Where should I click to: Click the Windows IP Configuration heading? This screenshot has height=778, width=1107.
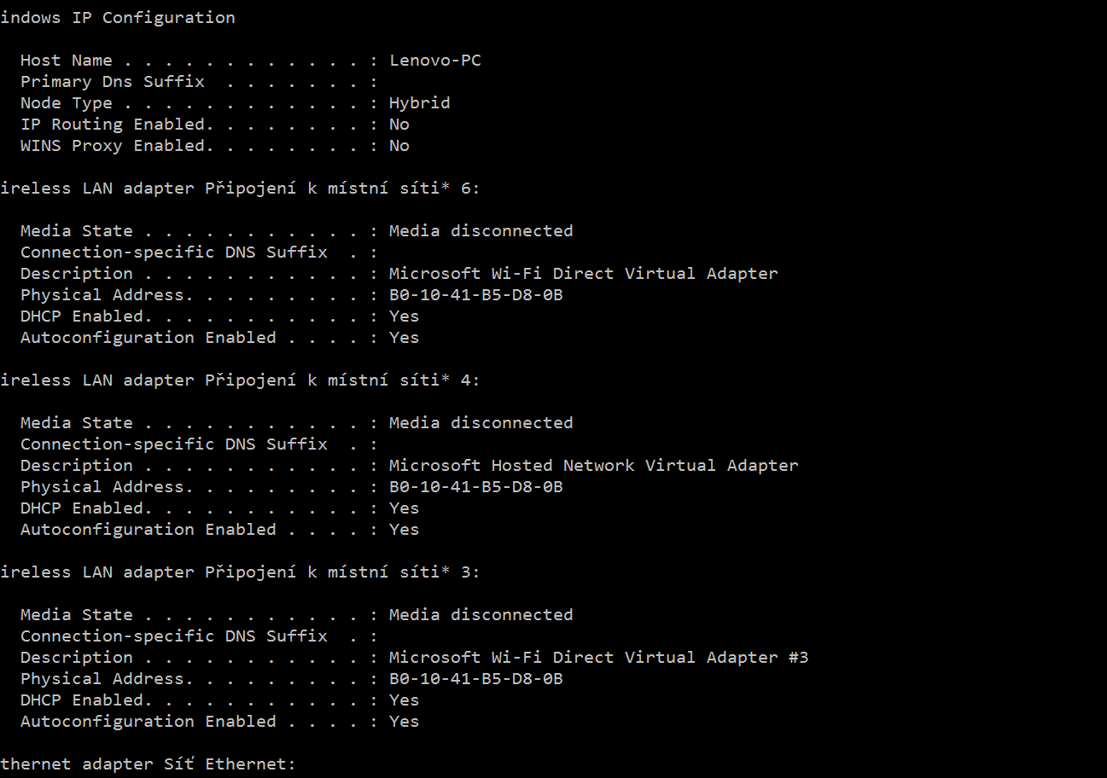(x=118, y=18)
